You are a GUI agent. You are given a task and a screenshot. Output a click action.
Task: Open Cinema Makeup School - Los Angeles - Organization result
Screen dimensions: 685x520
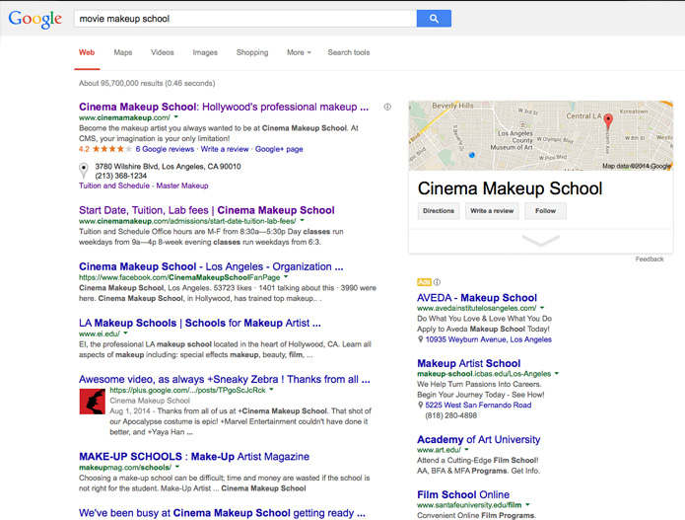tap(211, 266)
